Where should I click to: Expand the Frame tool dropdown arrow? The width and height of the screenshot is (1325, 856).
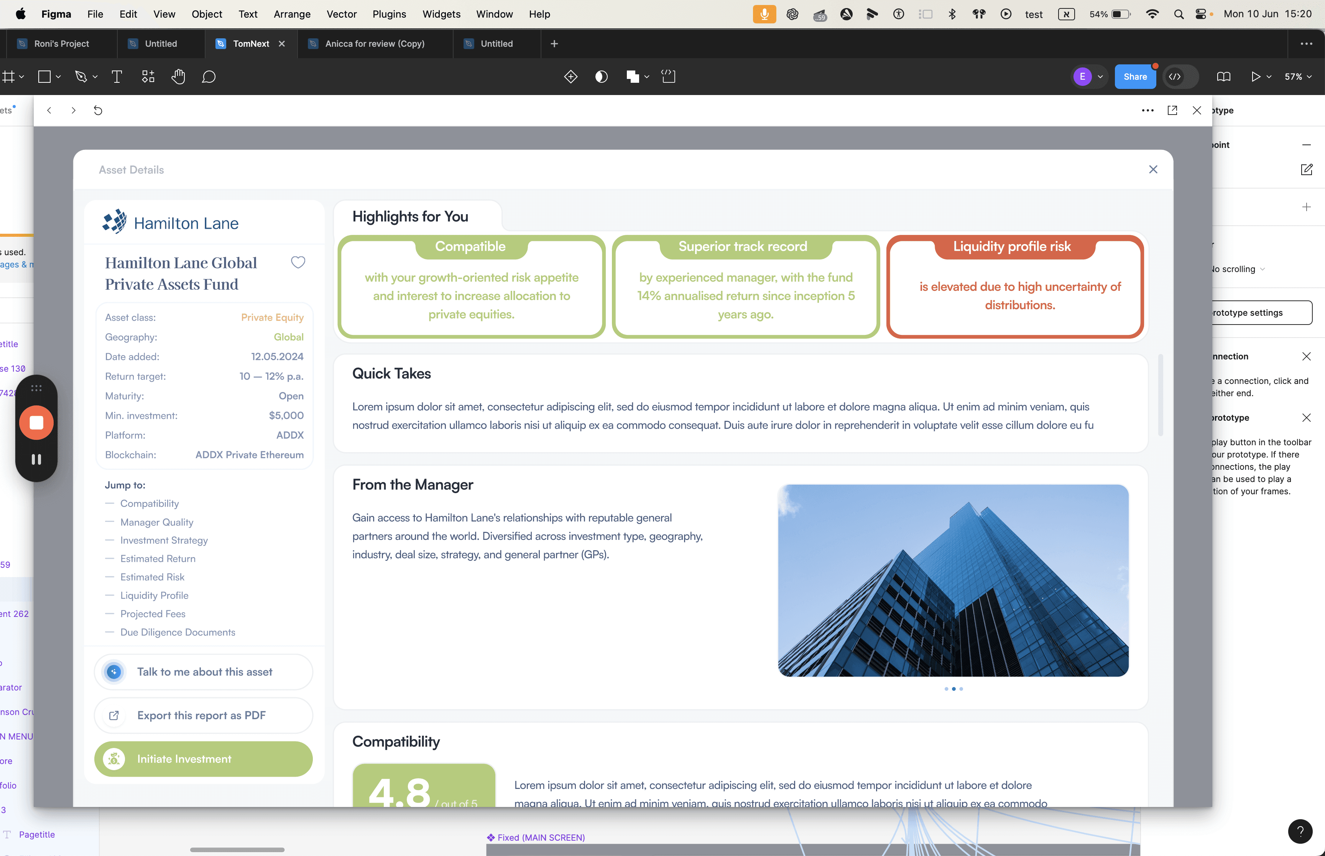pos(22,77)
